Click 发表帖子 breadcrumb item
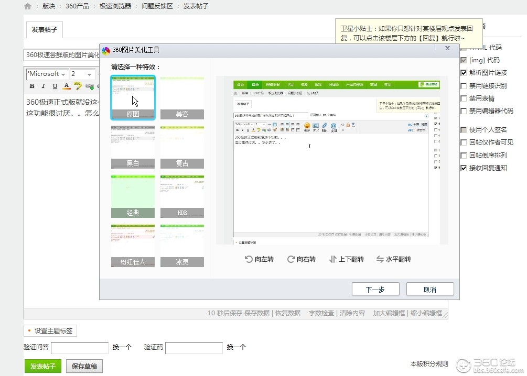The height and width of the screenshot is (376, 527). point(196,6)
